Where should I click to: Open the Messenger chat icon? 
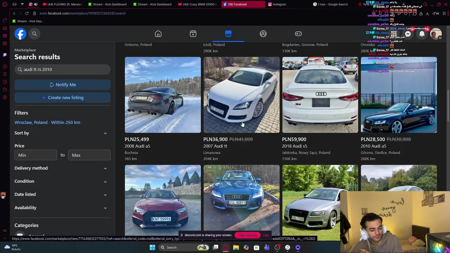(408, 34)
